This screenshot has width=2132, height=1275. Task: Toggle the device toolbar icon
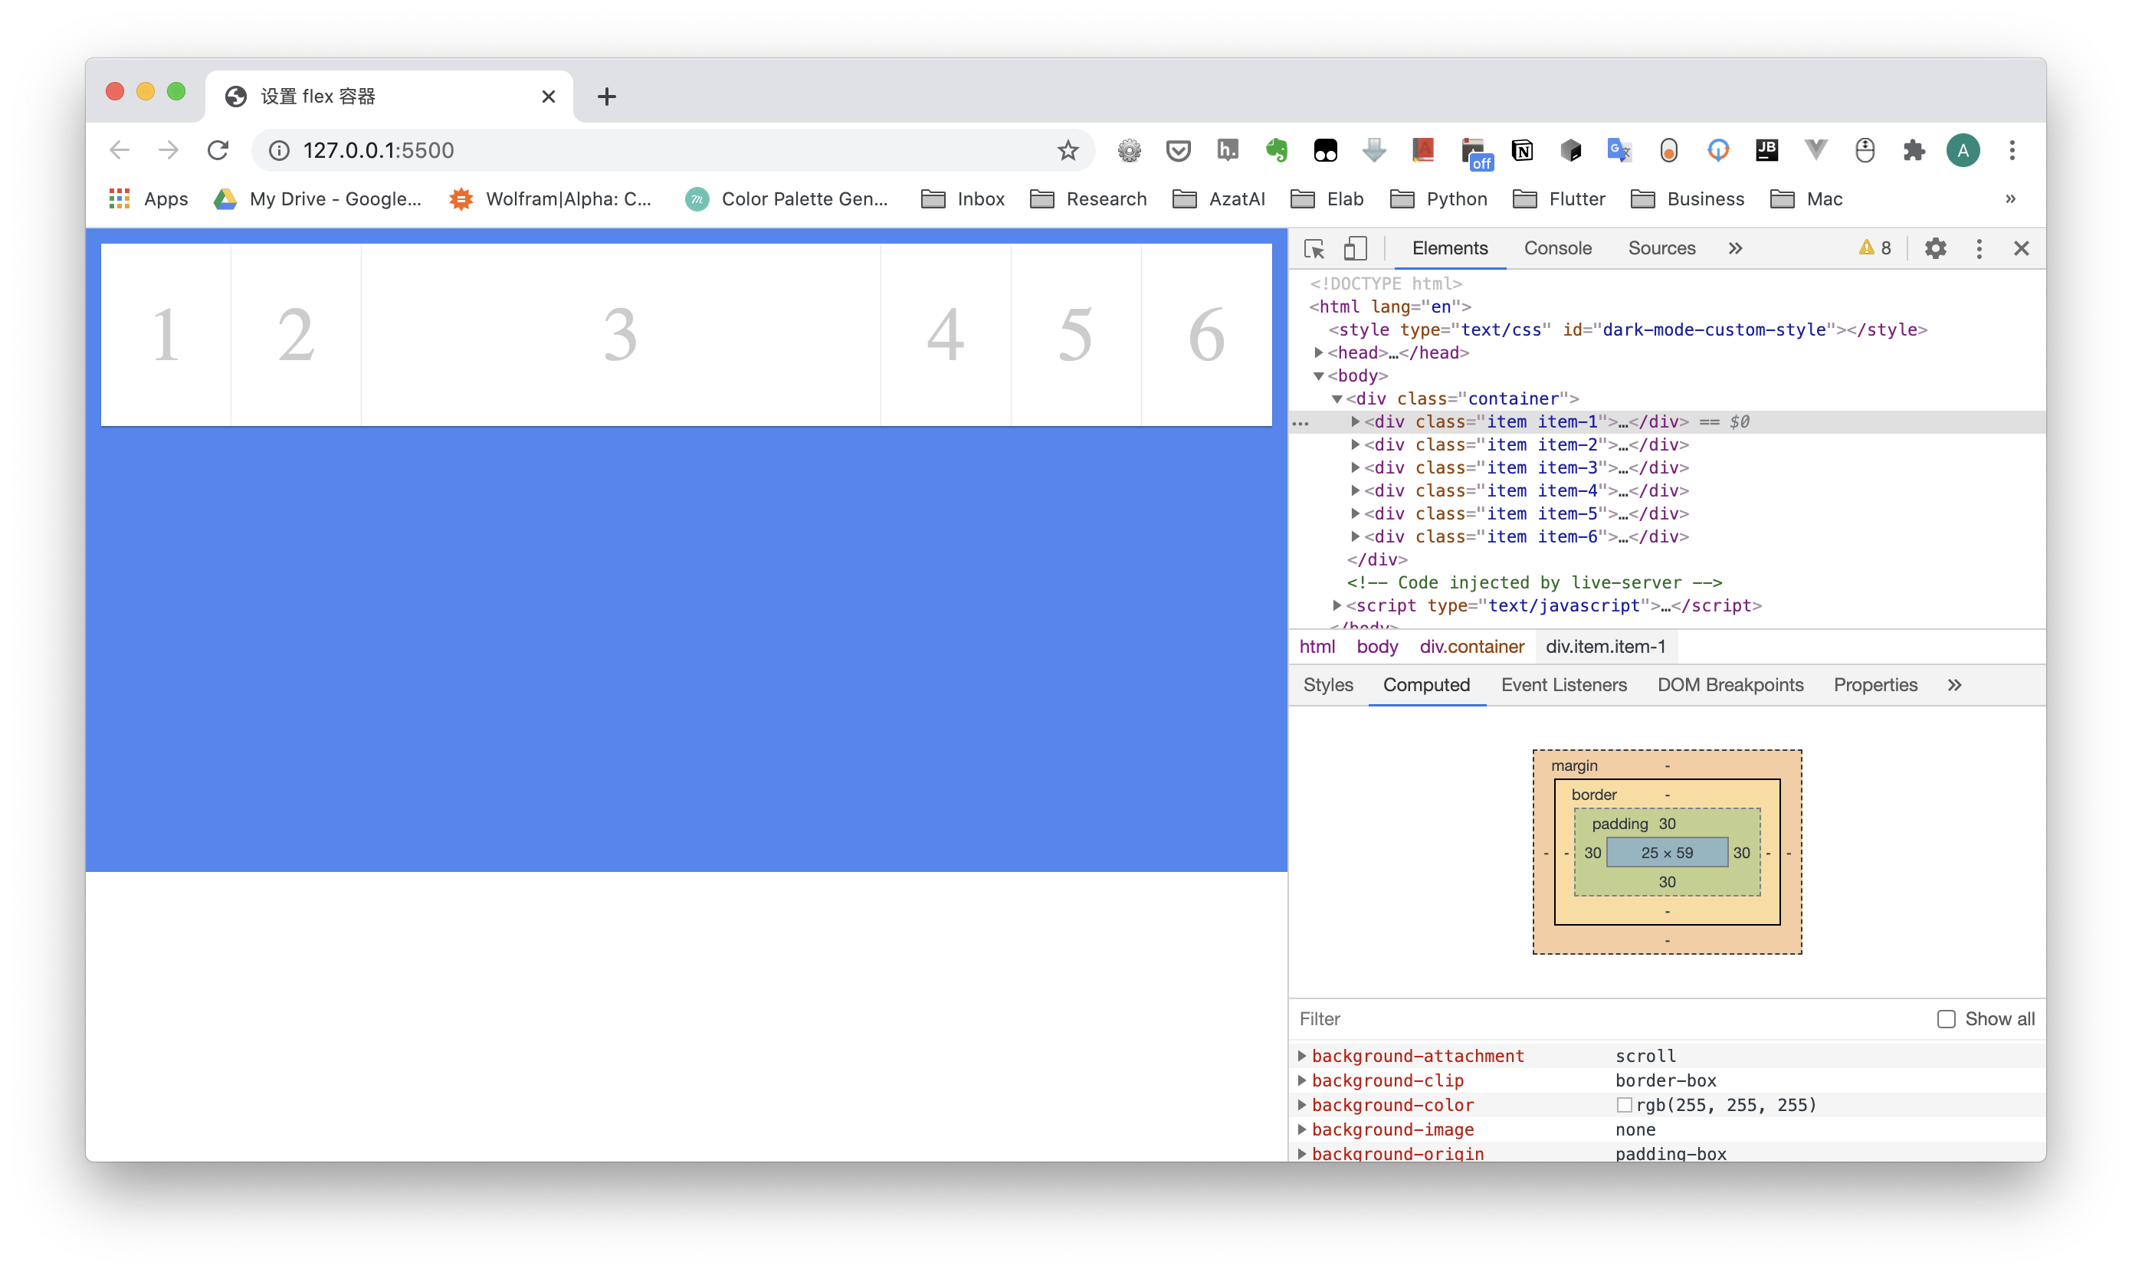pos(1355,248)
